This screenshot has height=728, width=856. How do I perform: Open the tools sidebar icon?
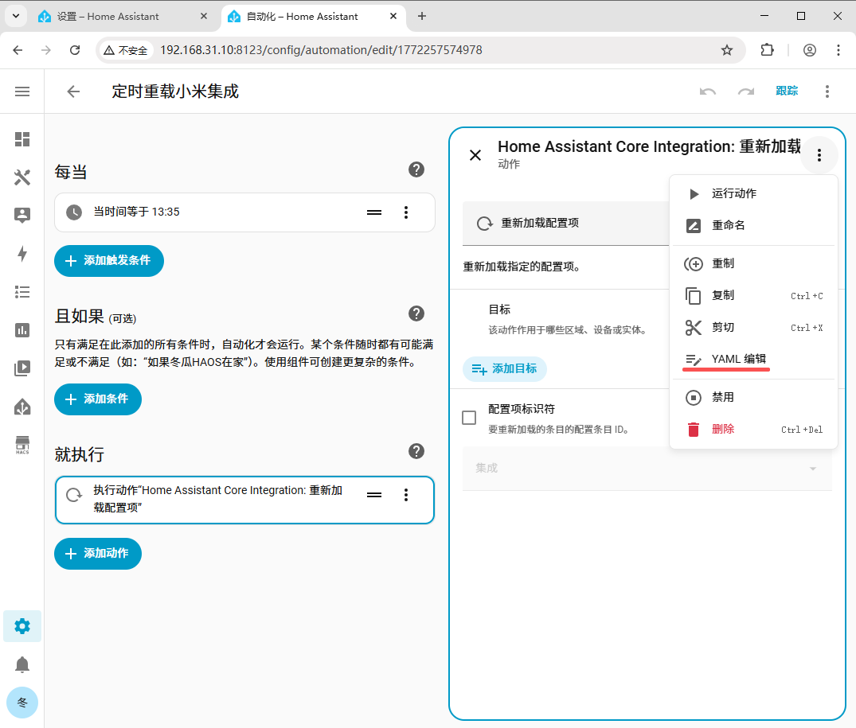pyautogui.click(x=21, y=177)
